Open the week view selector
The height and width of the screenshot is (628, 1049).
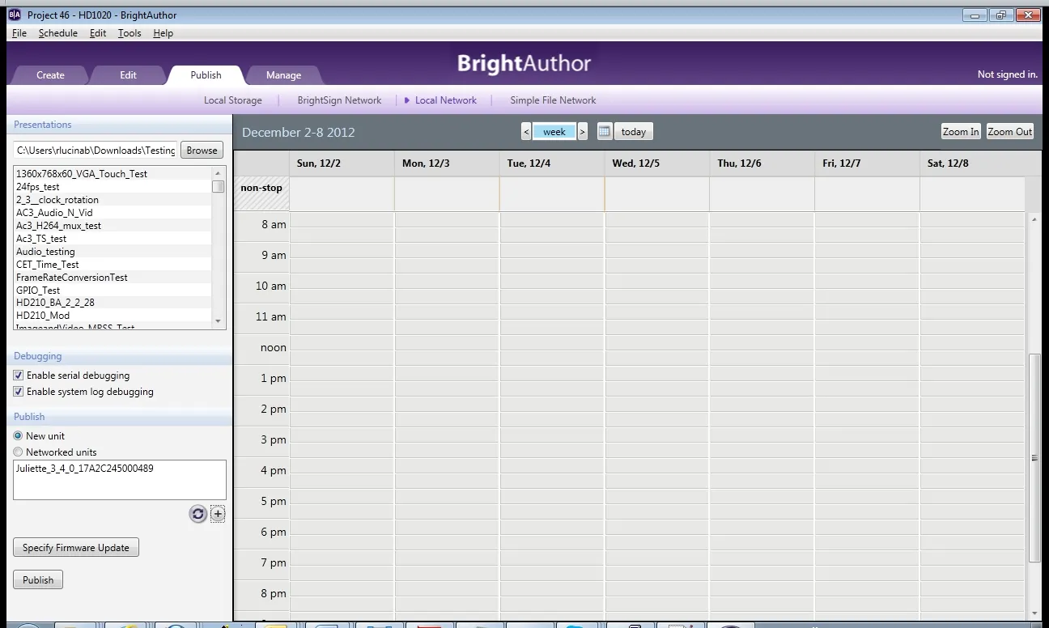(554, 132)
